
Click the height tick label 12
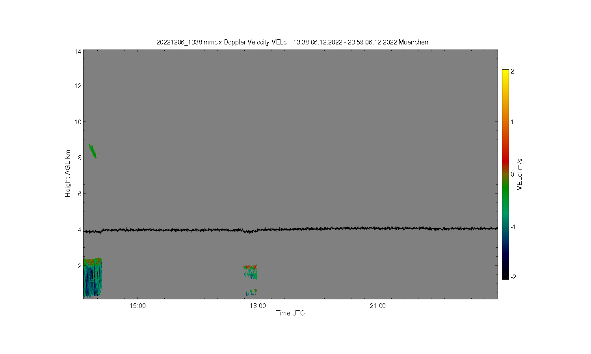(x=78, y=86)
